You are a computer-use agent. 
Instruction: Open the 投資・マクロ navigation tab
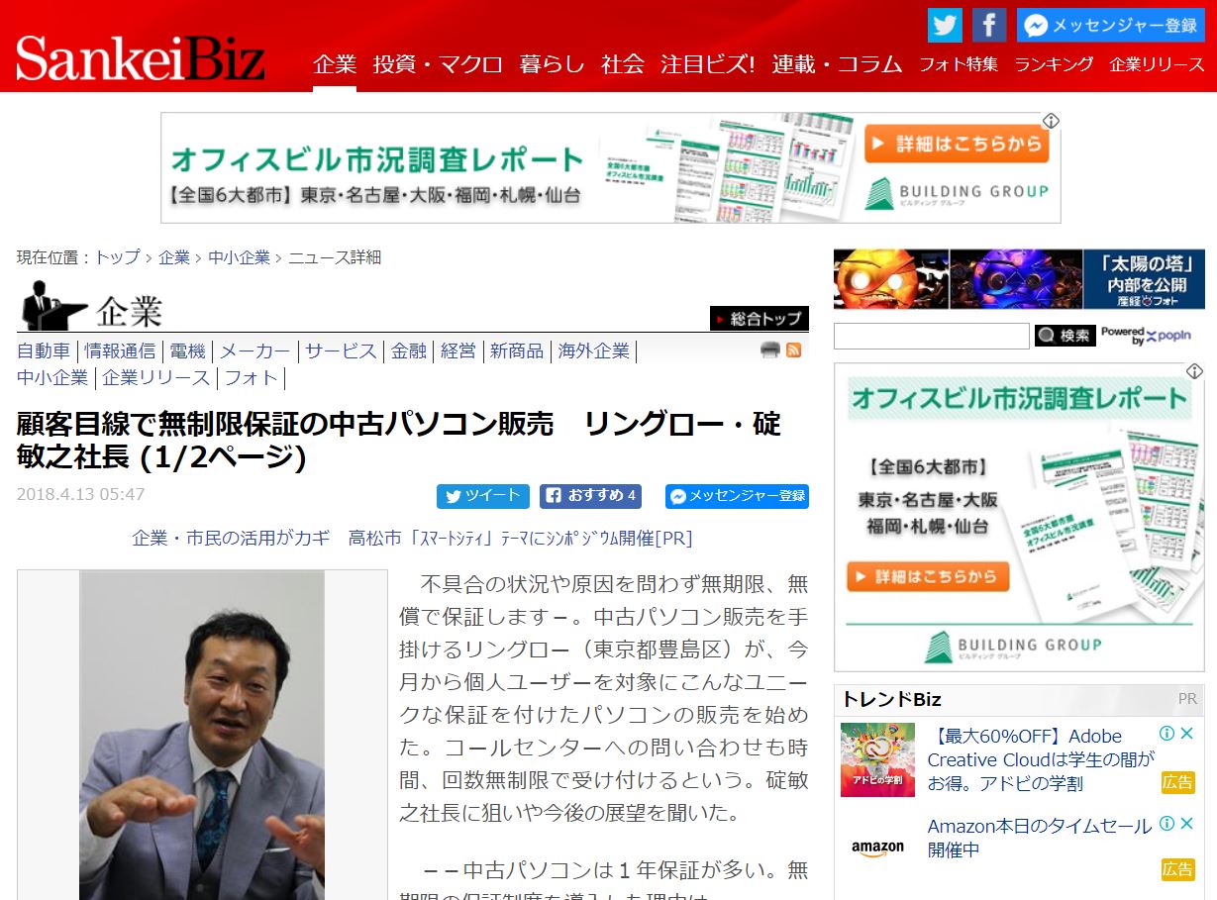click(438, 64)
